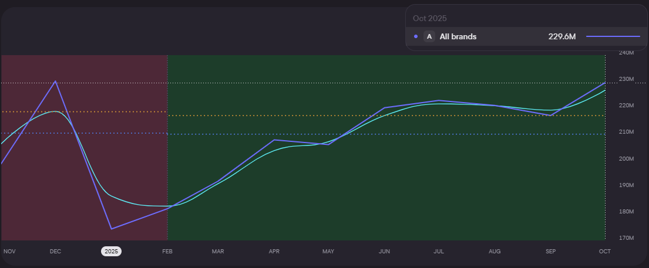Click the 230M label on the y-axis
The height and width of the screenshot is (268, 649).
coord(627,79)
